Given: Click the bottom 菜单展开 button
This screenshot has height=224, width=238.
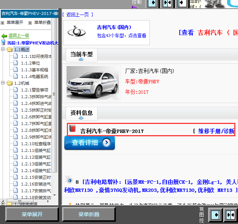Looking at the screenshot, I should pyautogui.click(x=32, y=214).
